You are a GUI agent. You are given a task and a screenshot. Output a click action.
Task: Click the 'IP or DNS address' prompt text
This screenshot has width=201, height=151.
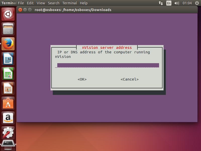[x=103, y=54]
